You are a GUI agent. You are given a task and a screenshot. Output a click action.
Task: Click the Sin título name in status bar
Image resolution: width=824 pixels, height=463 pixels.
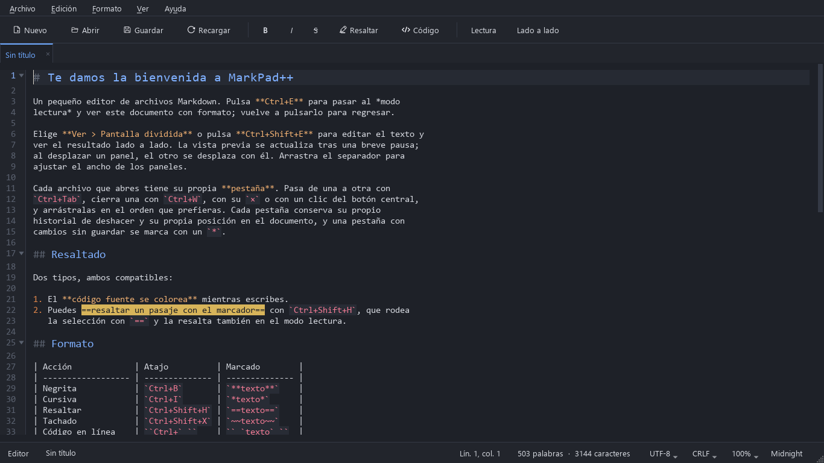pyautogui.click(x=61, y=453)
